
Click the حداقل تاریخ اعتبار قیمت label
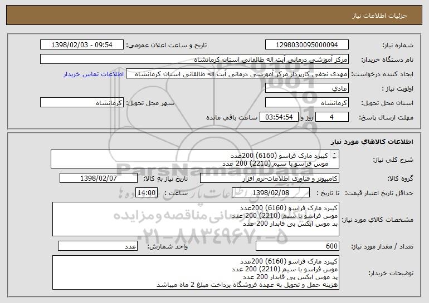(x=379, y=193)
